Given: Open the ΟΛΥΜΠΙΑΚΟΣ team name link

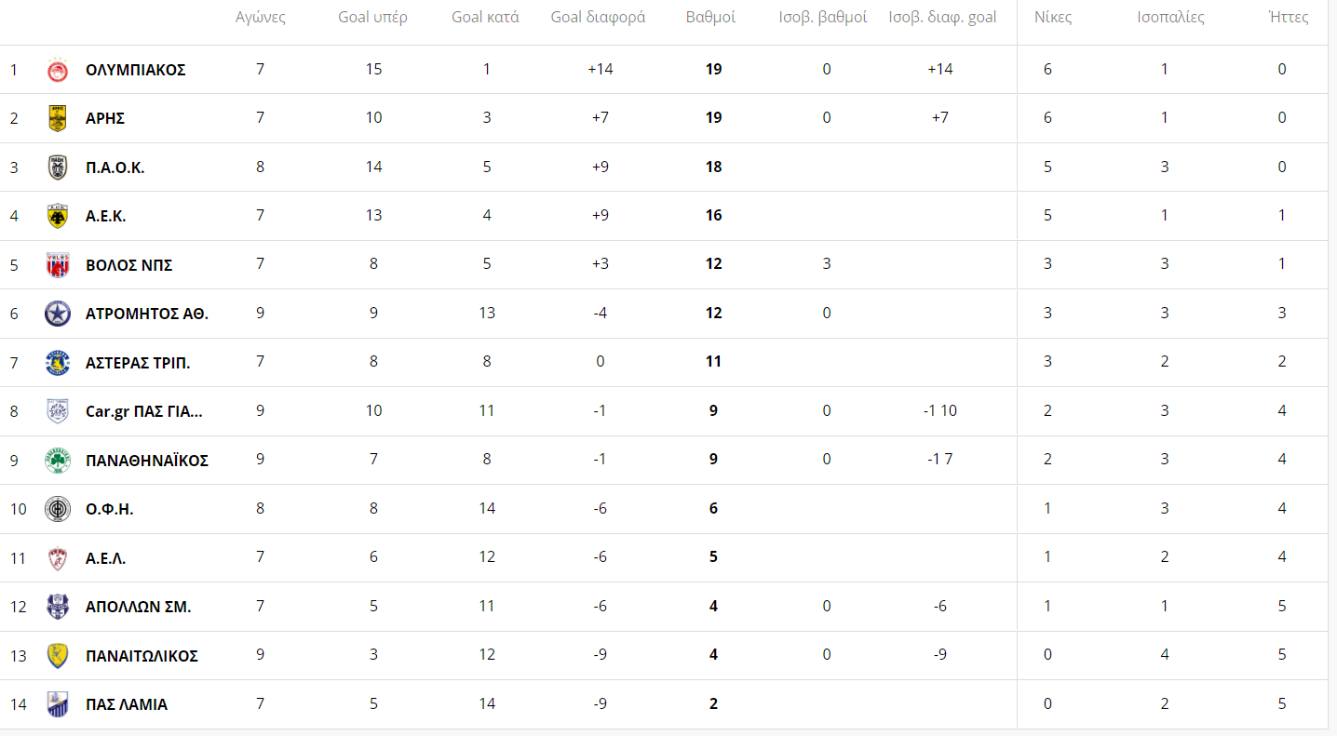Looking at the screenshot, I should click(x=136, y=70).
